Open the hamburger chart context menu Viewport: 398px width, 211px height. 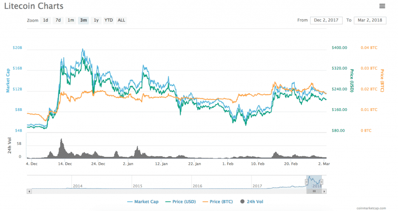tap(382, 6)
